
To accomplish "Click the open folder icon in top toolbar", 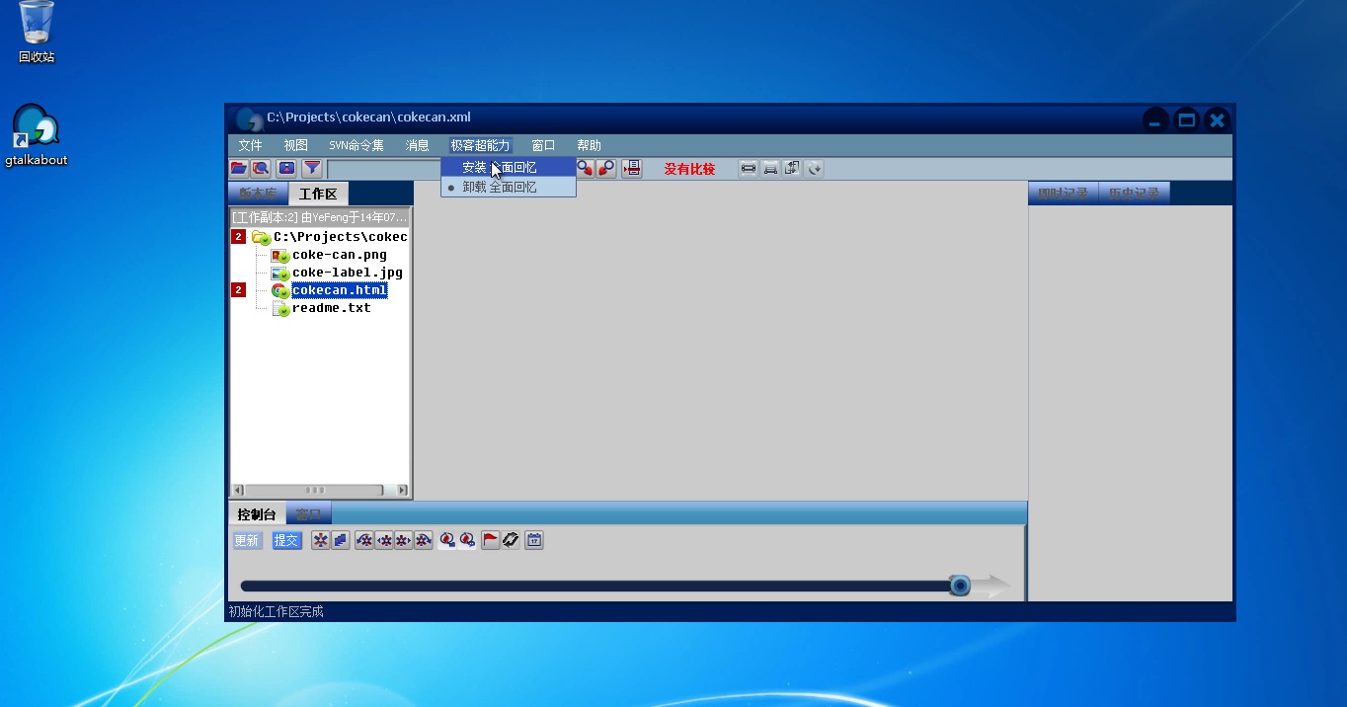I will [x=239, y=169].
